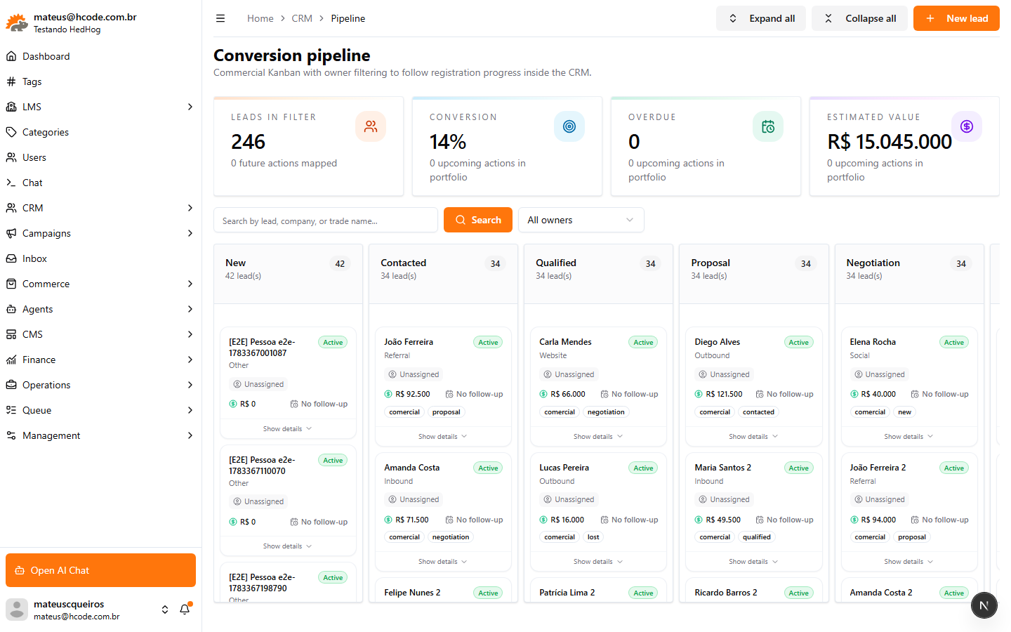Image resolution: width=1011 pixels, height=632 pixels.
Task: Click the Conversion target icon
Action: [569, 126]
